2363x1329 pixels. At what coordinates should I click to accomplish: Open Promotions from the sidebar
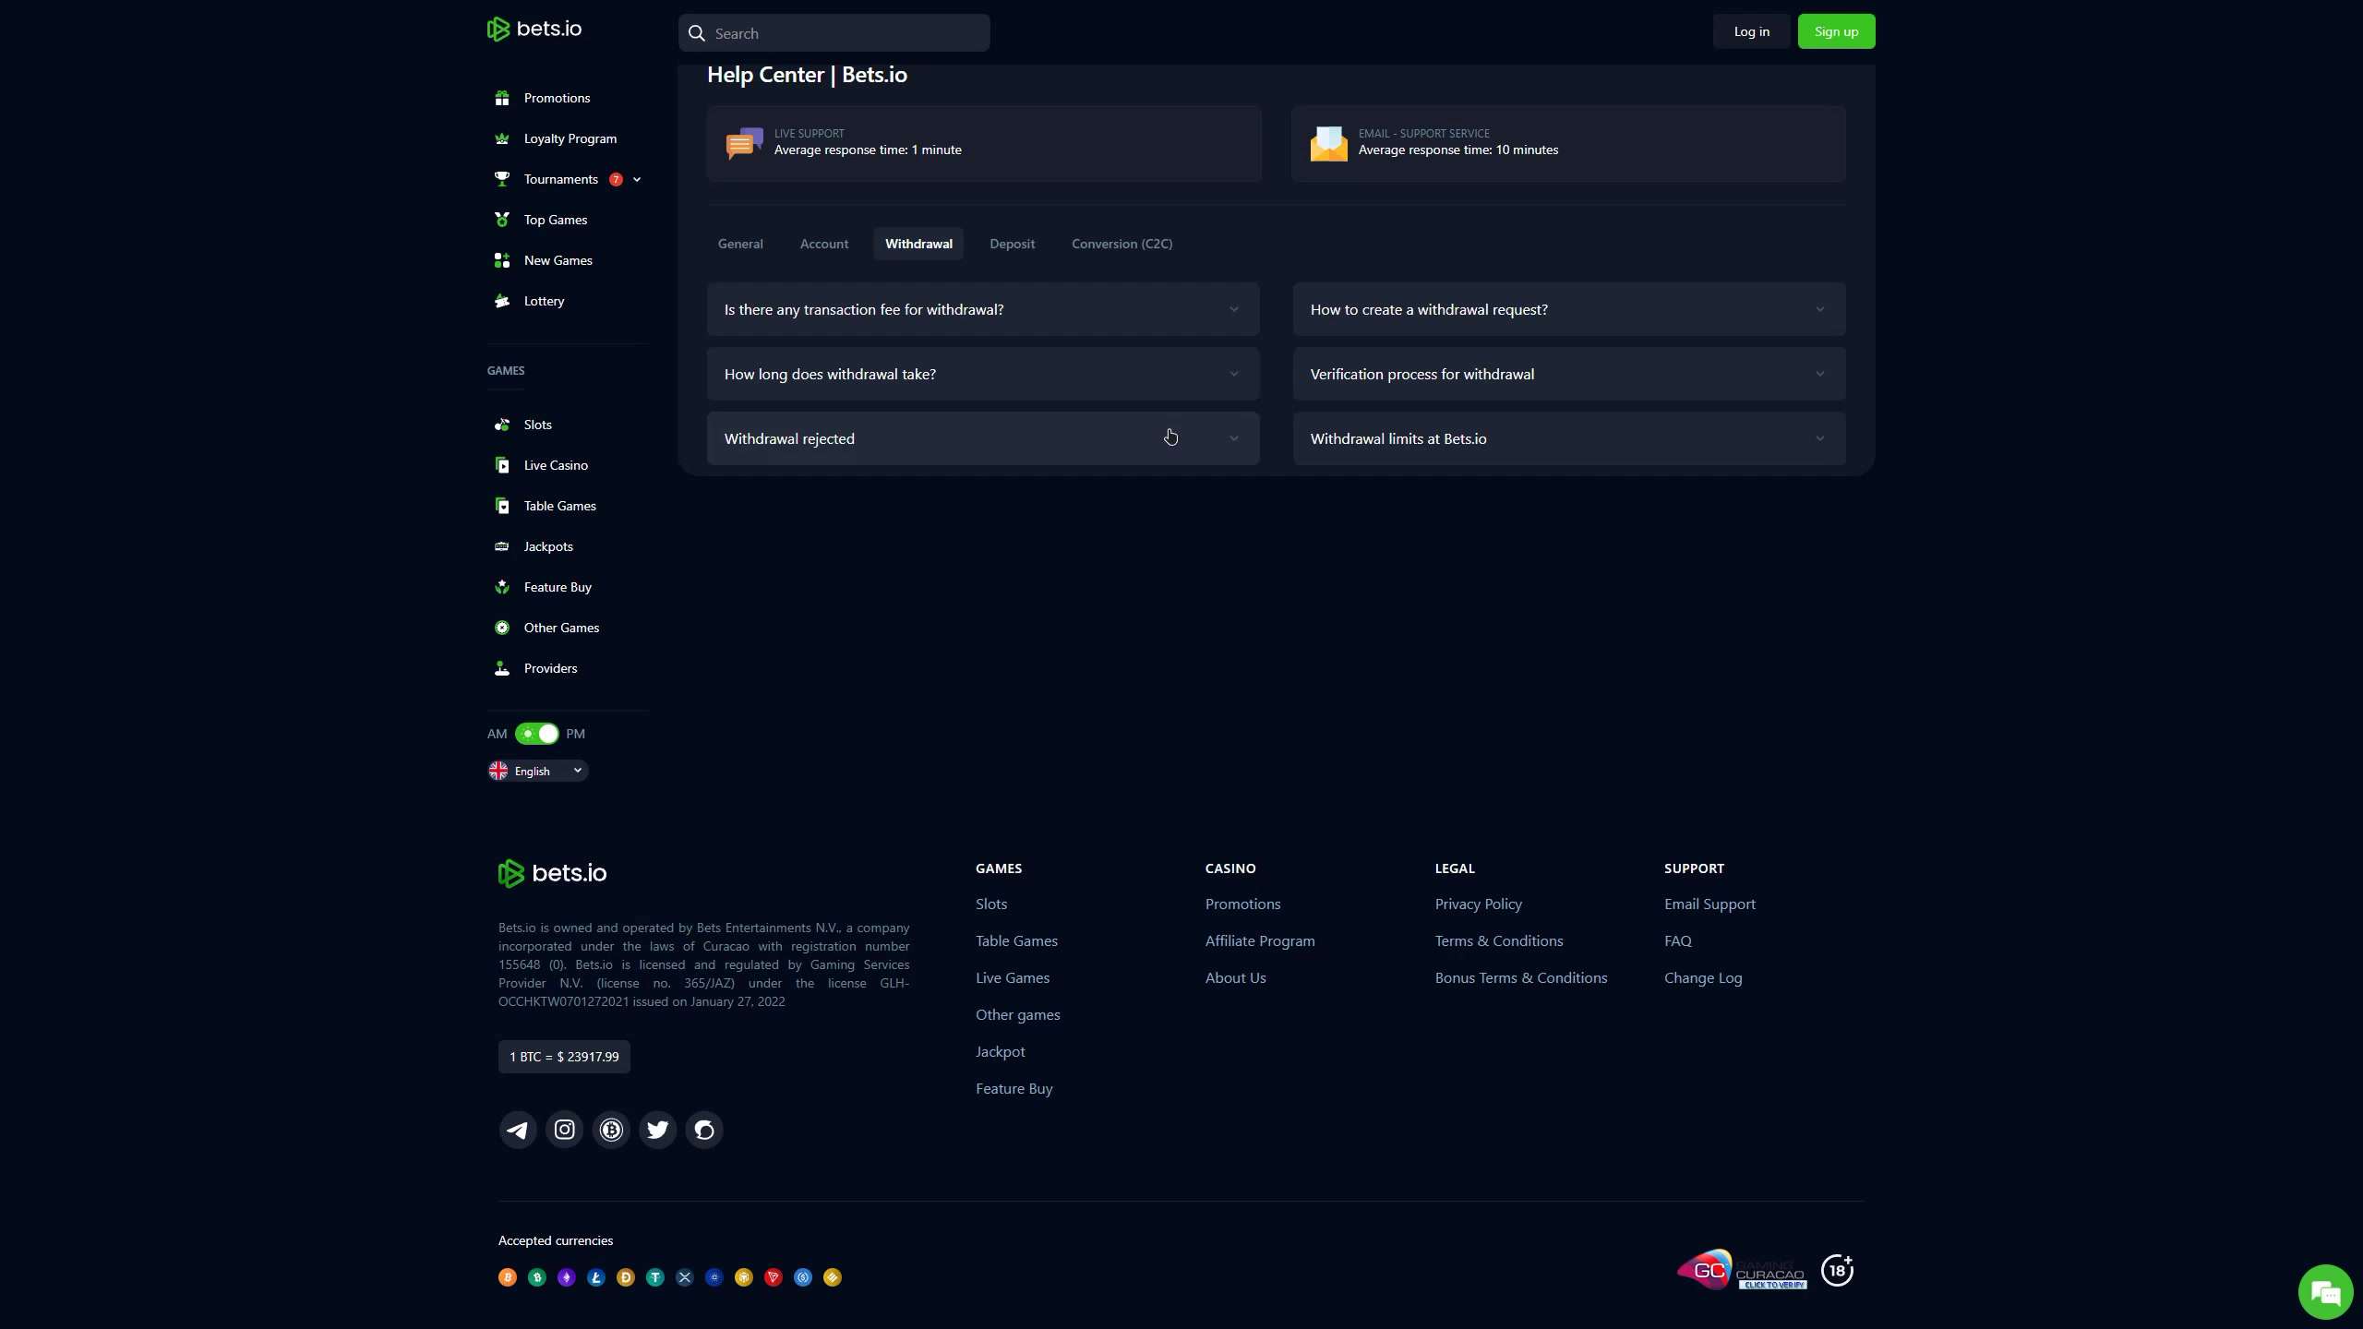tap(557, 98)
